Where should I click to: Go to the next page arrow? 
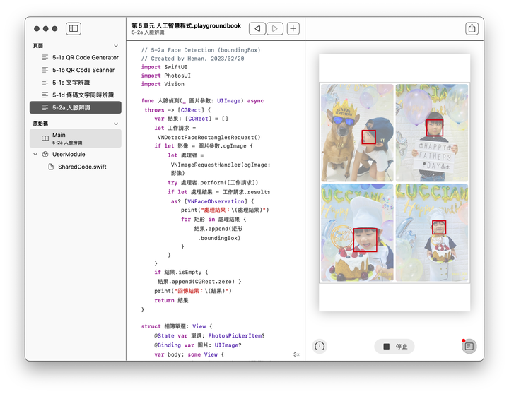pyautogui.click(x=274, y=28)
